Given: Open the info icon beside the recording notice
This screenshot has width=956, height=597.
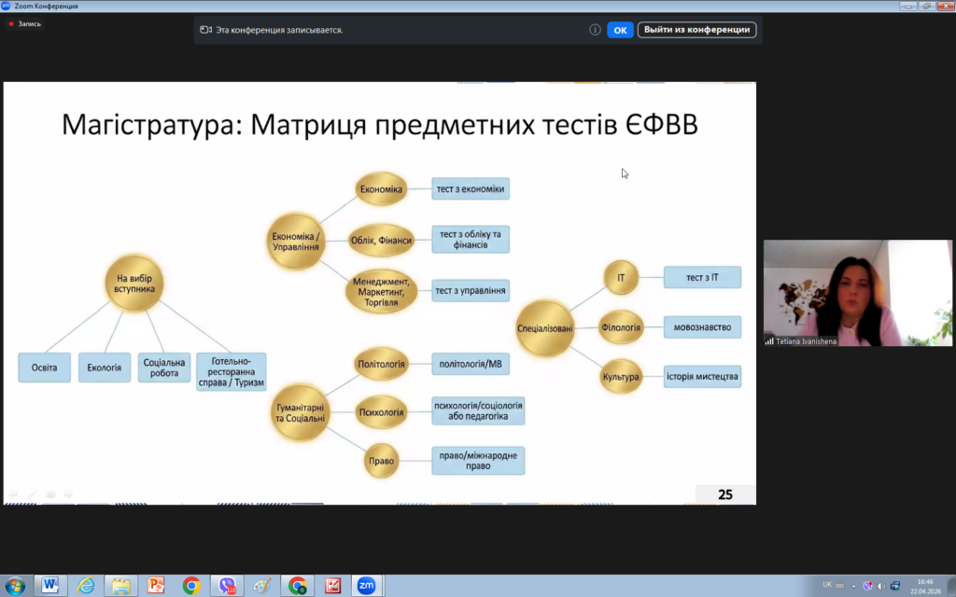Looking at the screenshot, I should coord(595,30).
